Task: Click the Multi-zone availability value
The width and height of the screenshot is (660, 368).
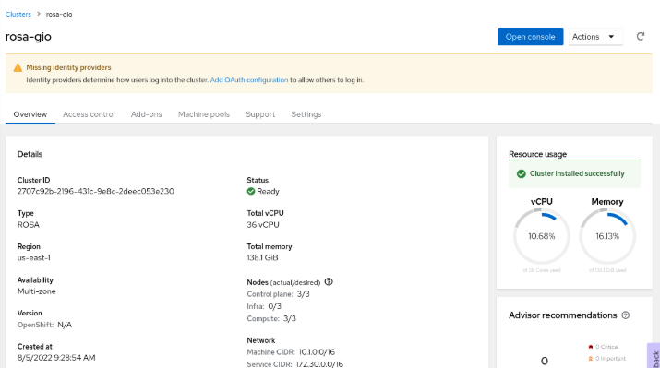Action: tap(36, 291)
